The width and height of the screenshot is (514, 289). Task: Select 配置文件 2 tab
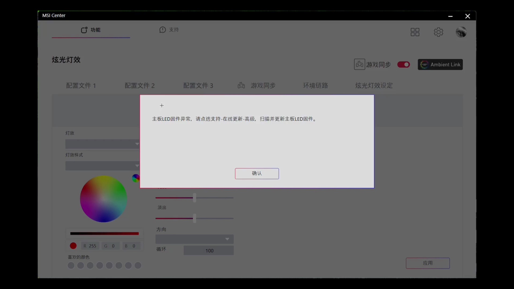pyautogui.click(x=139, y=86)
